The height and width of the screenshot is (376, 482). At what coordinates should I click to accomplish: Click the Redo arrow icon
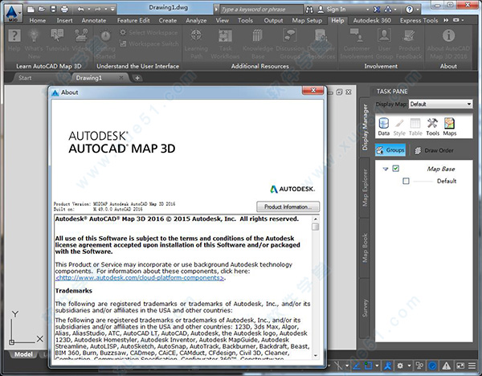tap(98, 10)
